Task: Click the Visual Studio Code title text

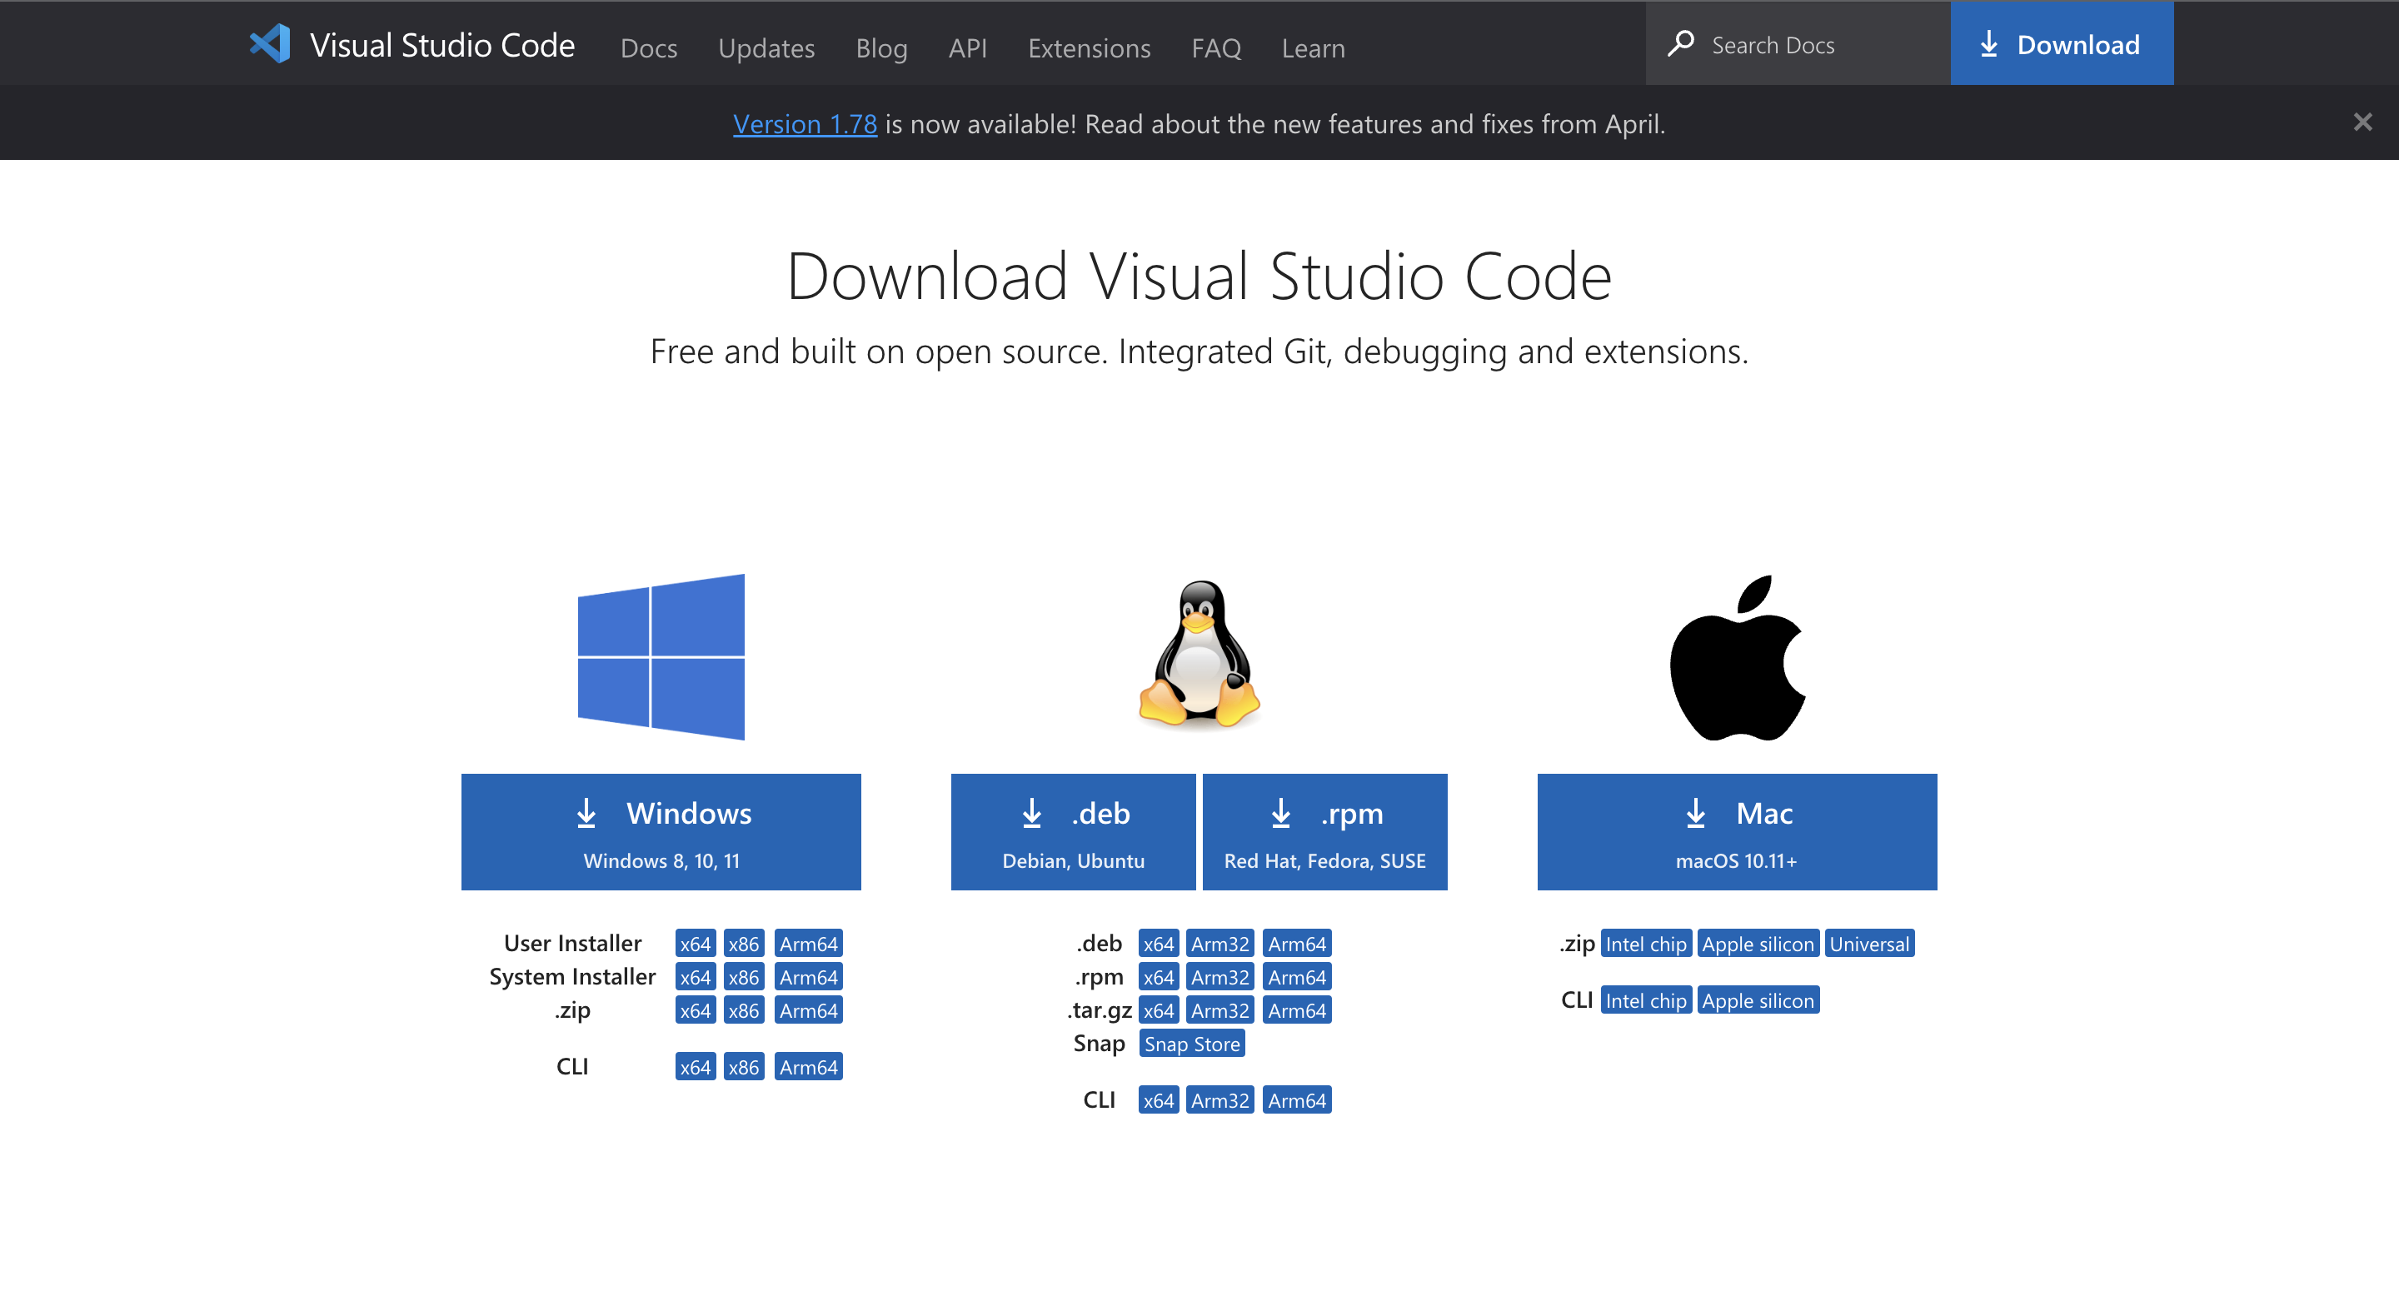Action: (442, 45)
